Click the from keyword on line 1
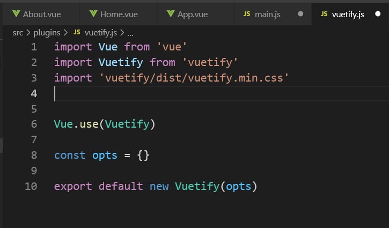Viewport: 389px width, 228px height. [137, 47]
